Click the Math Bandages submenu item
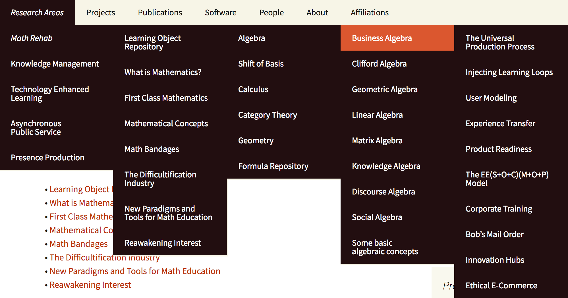 pos(152,149)
